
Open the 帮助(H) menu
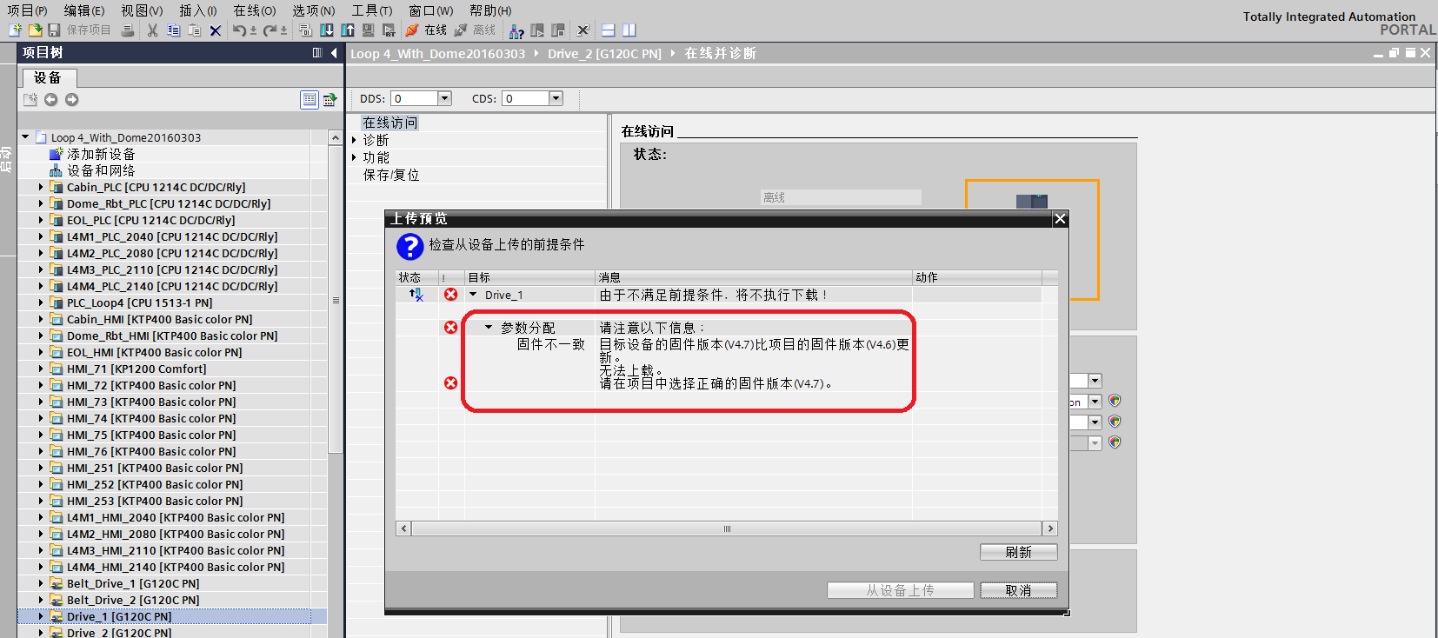click(490, 10)
